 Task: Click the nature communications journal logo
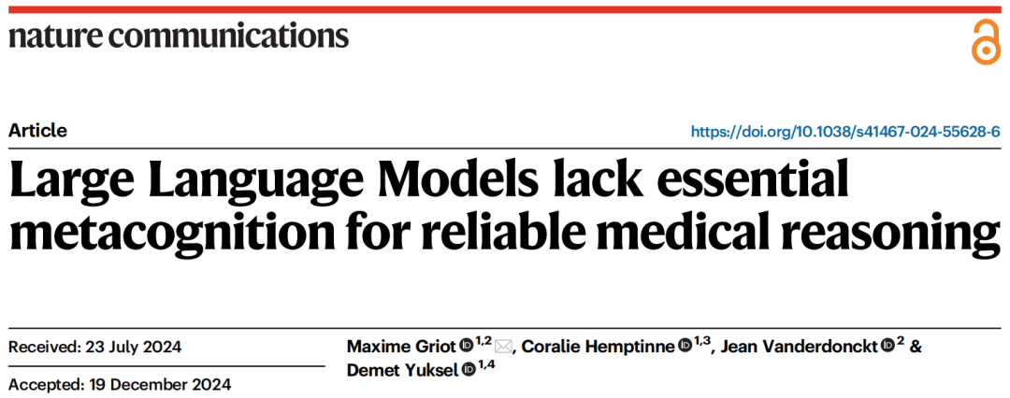[x=179, y=36]
